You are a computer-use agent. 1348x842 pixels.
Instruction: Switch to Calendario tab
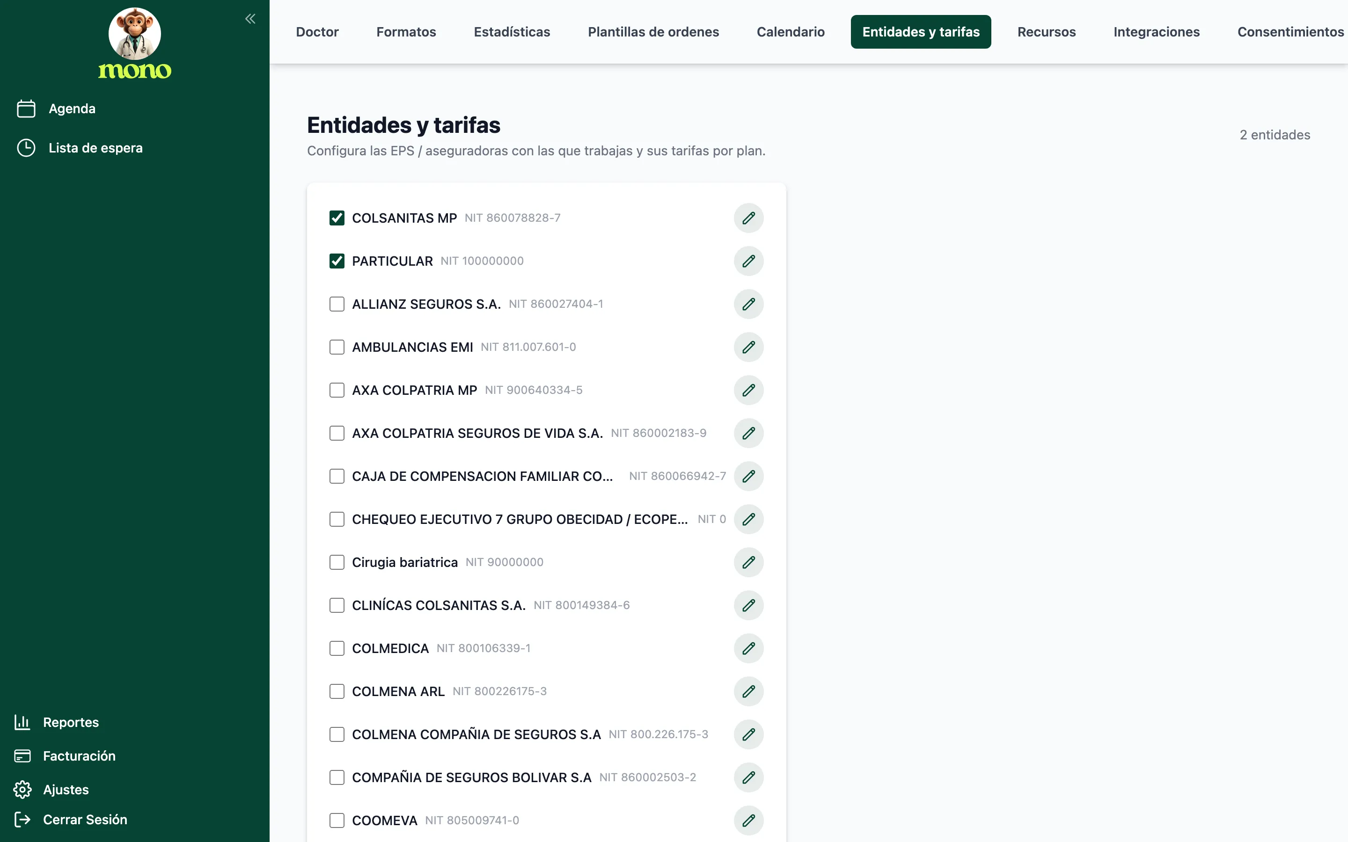[x=791, y=32]
